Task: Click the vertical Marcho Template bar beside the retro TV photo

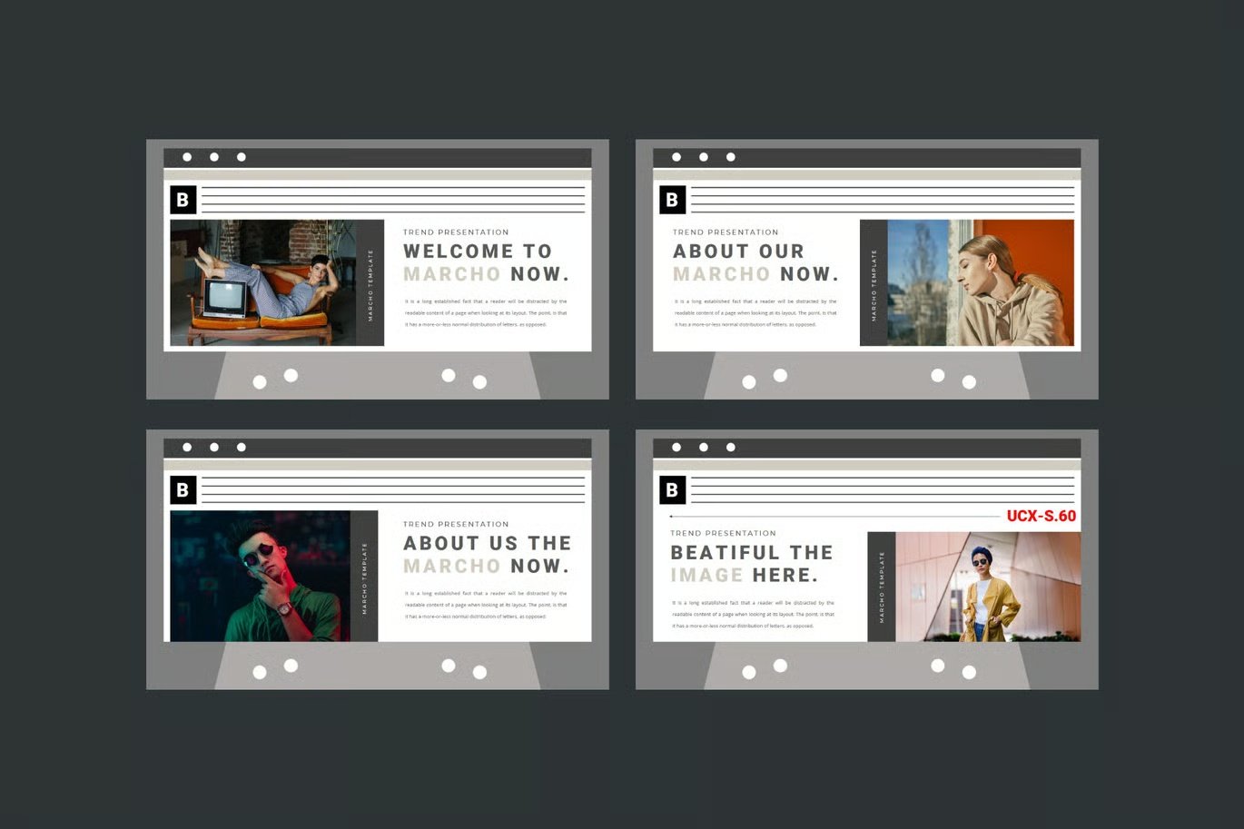Action: (x=370, y=282)
